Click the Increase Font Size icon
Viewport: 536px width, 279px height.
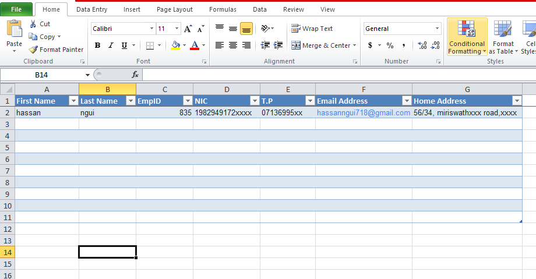coord(188,29)
